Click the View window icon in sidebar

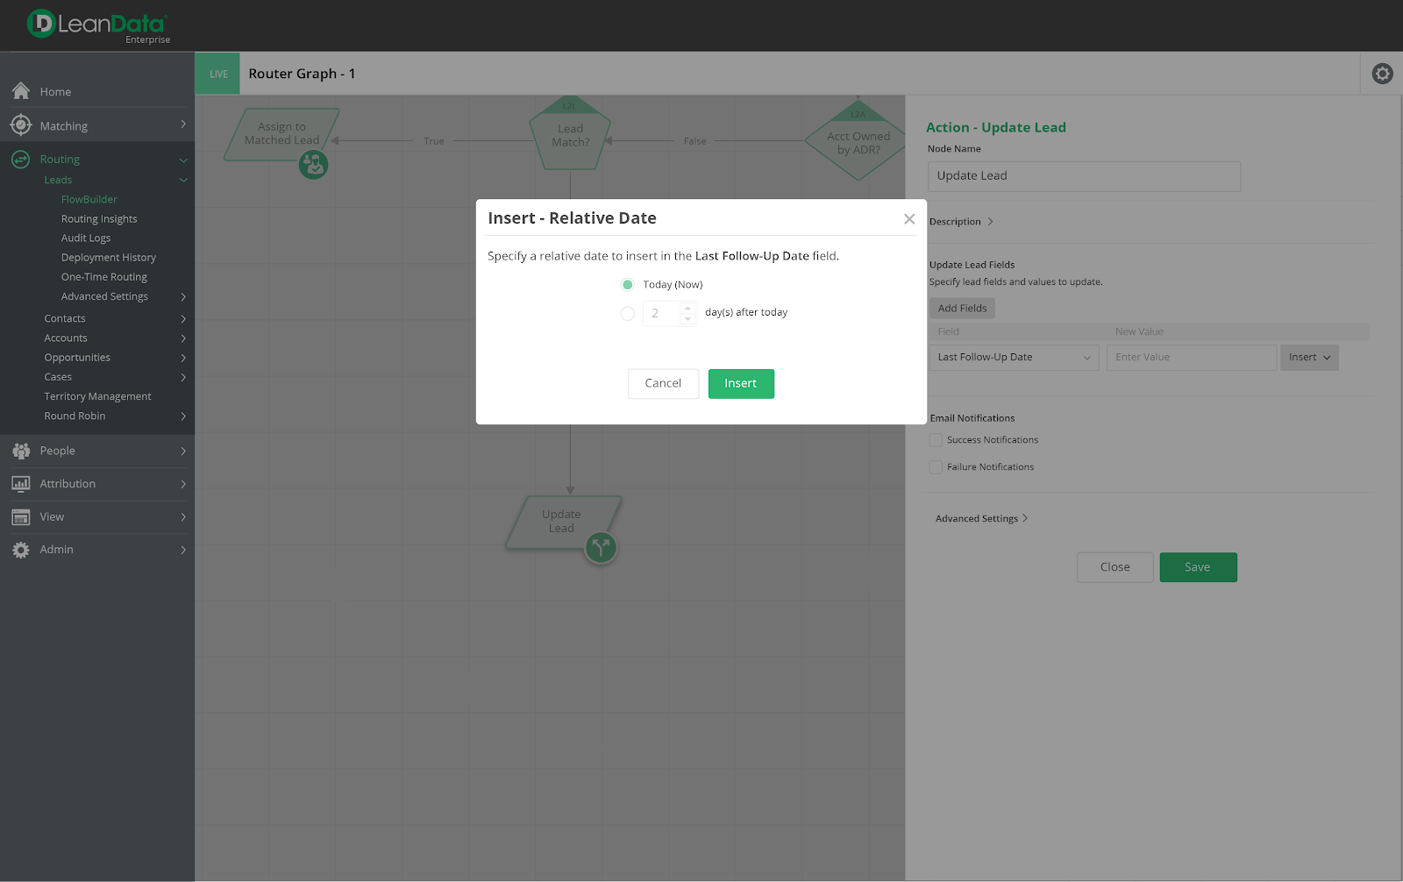21,517
